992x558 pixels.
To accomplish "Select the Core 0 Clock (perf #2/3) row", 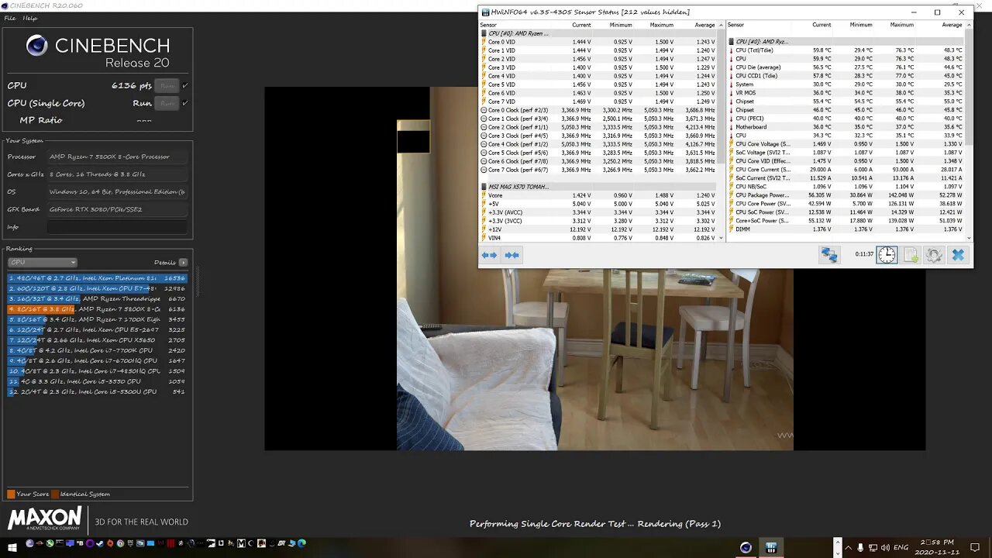I will pyautogui.click(x=598, y=110).
